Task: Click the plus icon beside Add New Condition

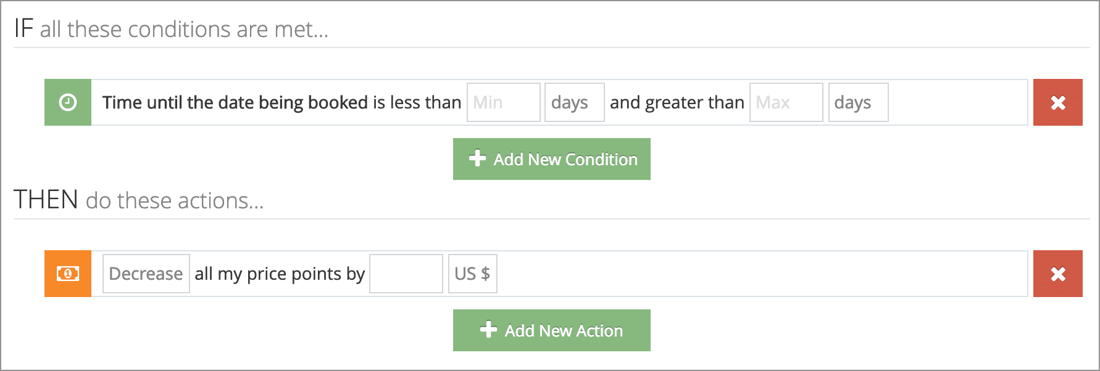Action: (x=477, y=158)
